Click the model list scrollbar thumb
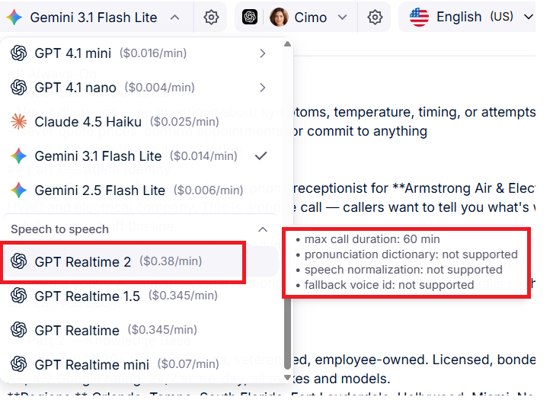The width and height of the screenshot is (553, 400). point(287,334)
